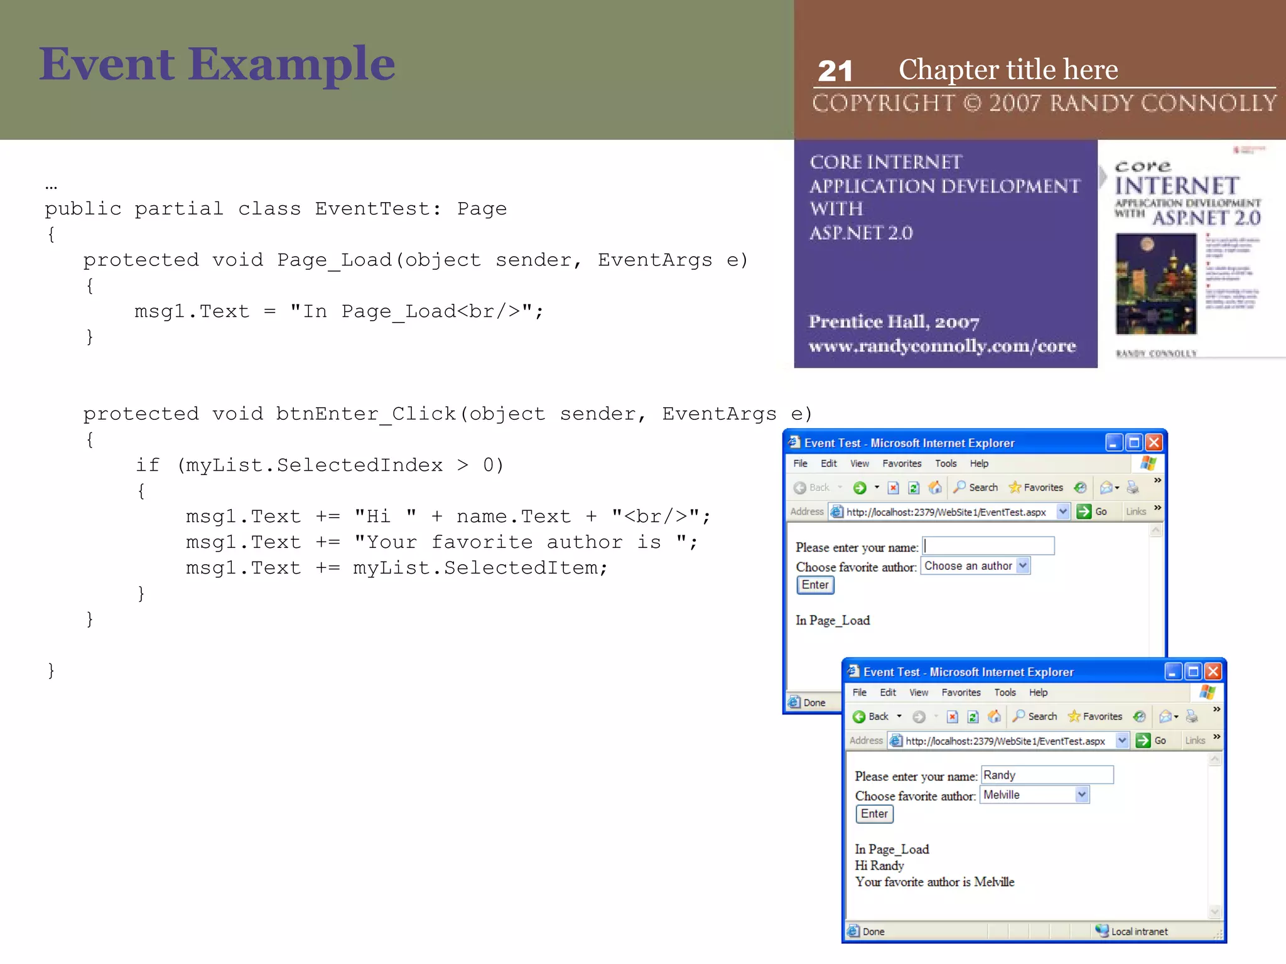Viewport: 1286px width, 964px height.
Task: Click green Go arrow in back IE window
Action: (1084, 511)
